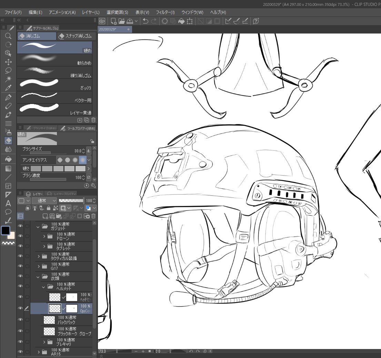The height and width of the screenshot is (358, 381).
Task: Select the Eraser tool in toolbar
Action: coord(8,141)
